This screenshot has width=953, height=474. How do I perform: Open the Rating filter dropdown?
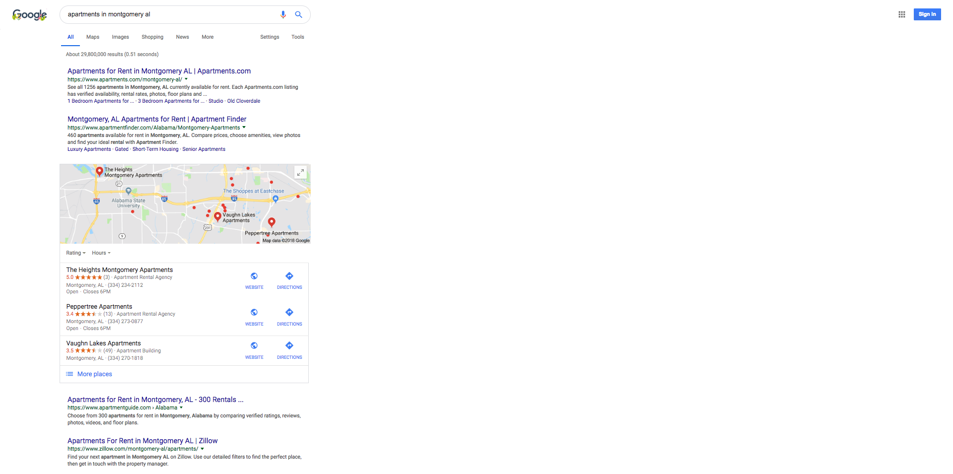76,253
